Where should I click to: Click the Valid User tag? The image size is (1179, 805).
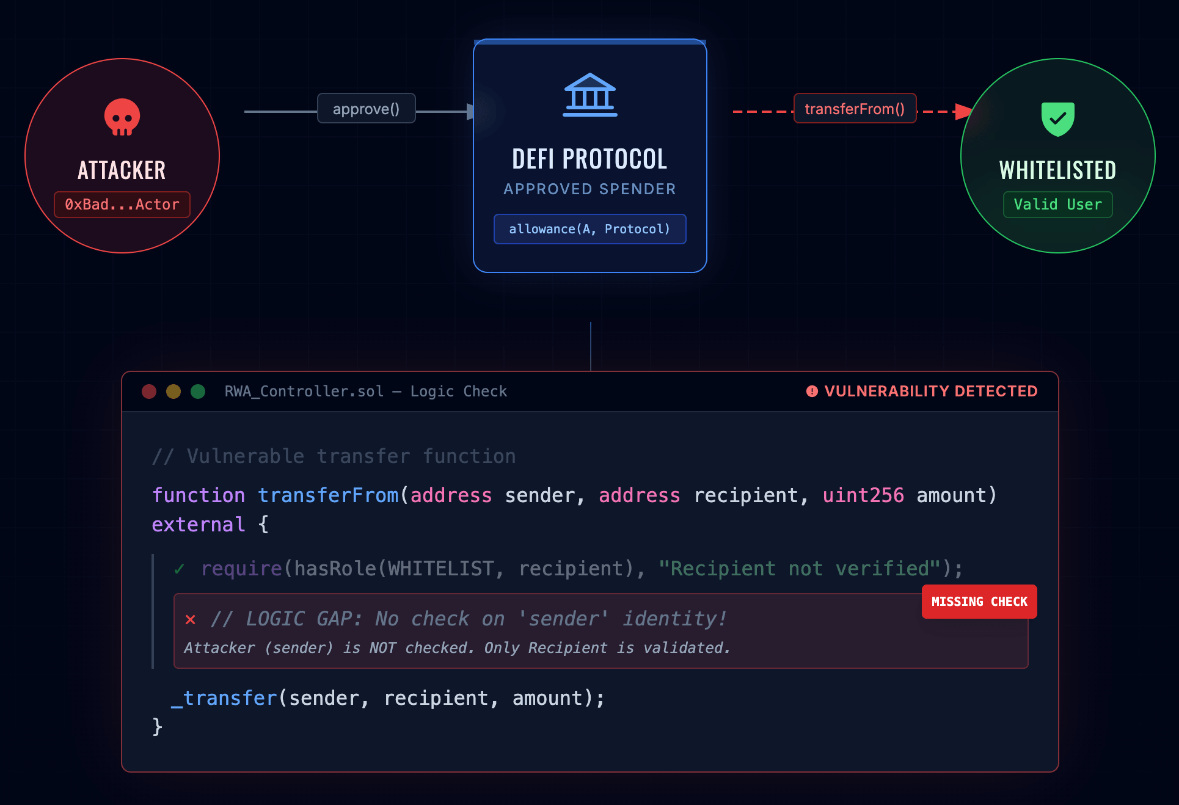(x=1057, y=205)
